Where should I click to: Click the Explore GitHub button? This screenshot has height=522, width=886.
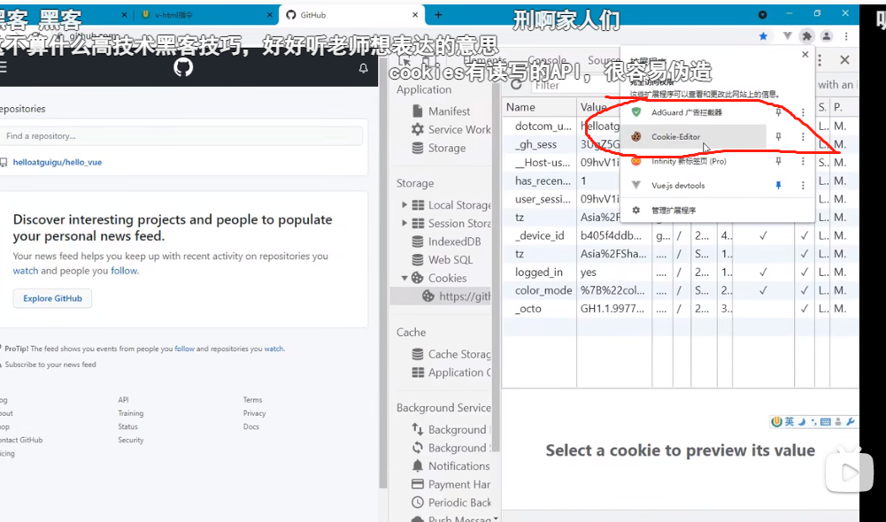(x=52, y=298)
